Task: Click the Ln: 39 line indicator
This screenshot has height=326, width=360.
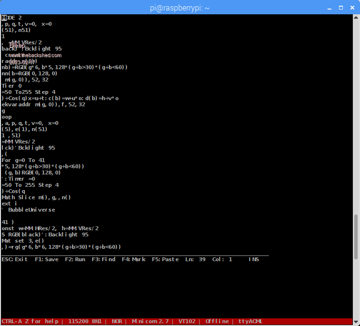Action: (195, 259)
